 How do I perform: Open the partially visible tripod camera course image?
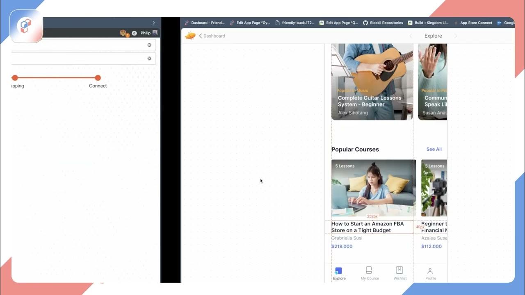coord(434,188)
